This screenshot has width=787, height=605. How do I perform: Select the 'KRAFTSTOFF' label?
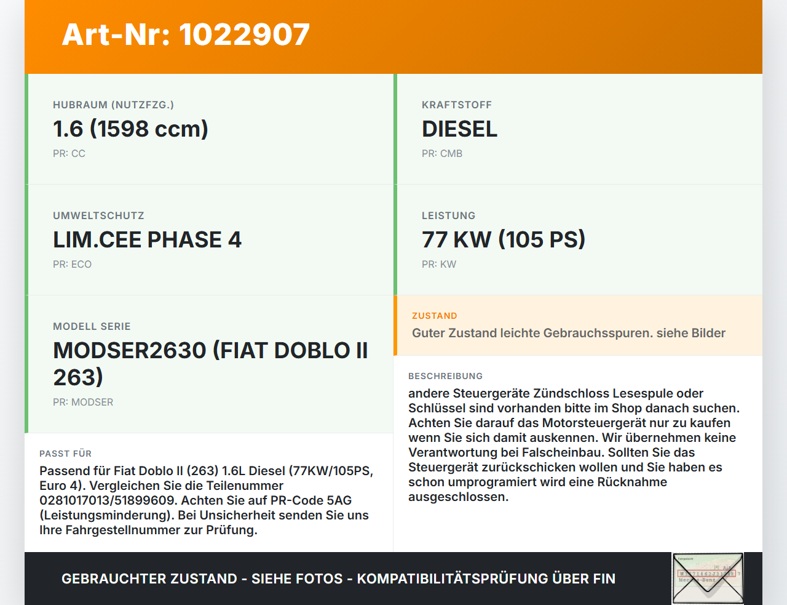click(x=457, y=105)
